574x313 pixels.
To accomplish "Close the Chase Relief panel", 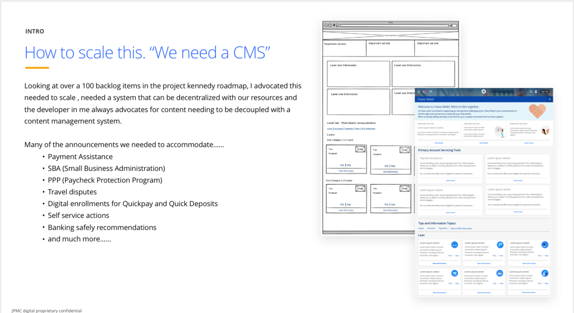I will [x=549, y=99].
